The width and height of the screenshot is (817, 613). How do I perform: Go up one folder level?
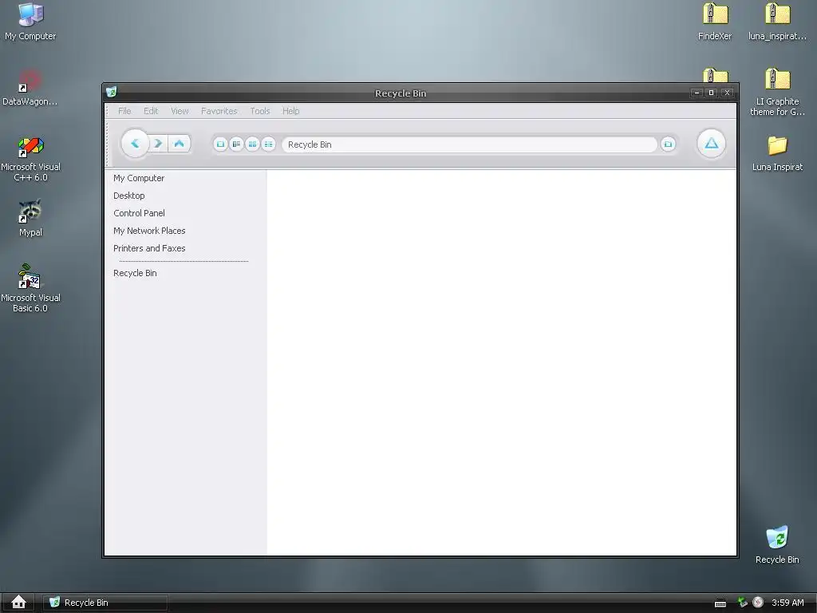click(180, 144)
